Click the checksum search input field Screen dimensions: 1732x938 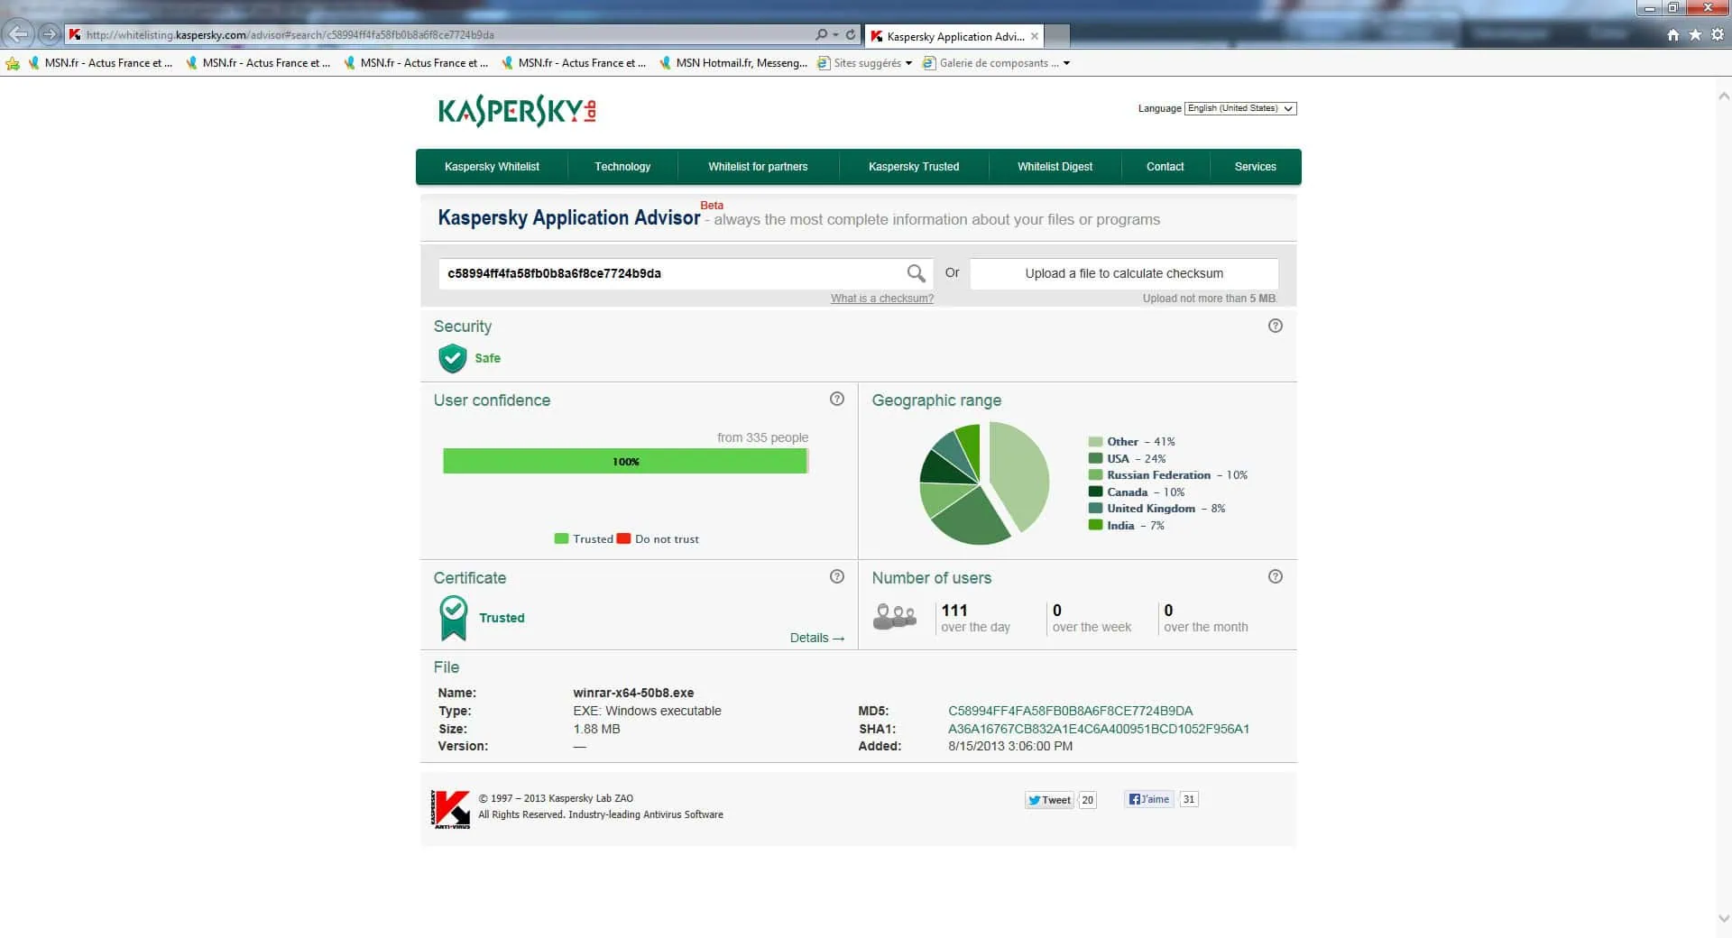[668, 273]
